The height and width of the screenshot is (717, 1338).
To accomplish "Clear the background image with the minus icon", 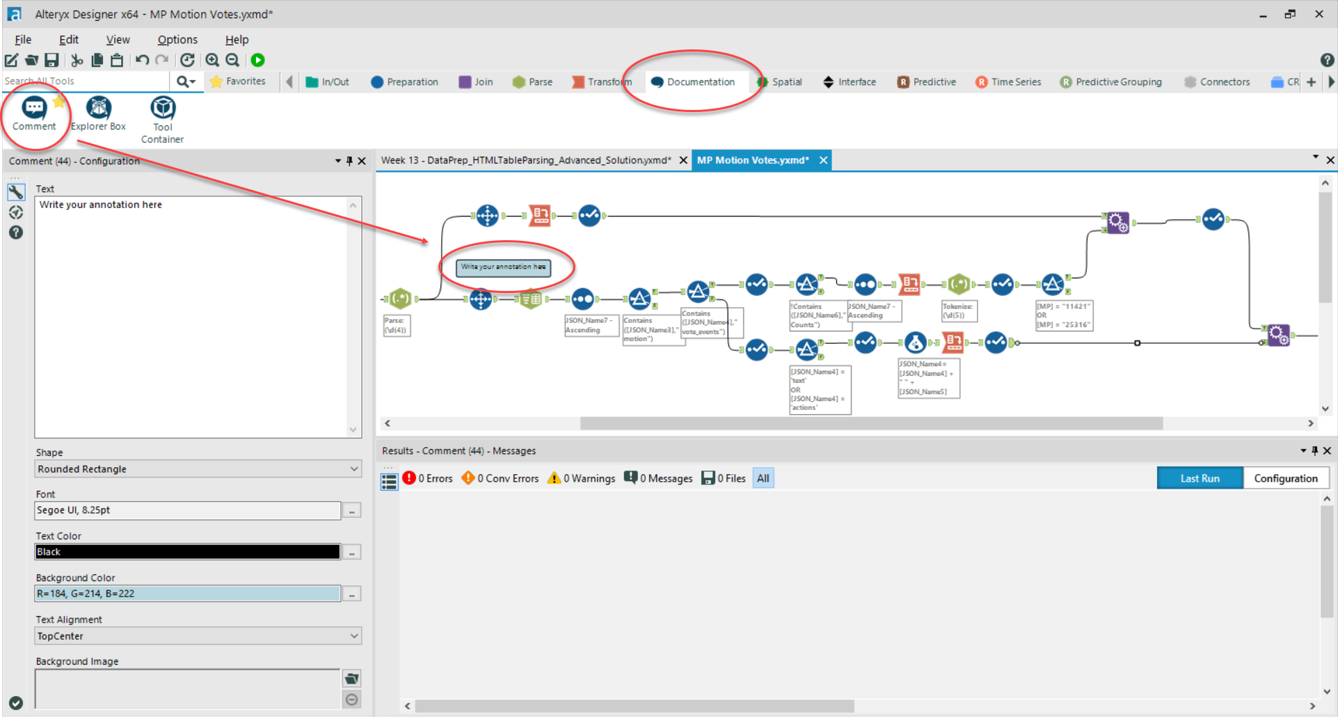I will point(352,700).
